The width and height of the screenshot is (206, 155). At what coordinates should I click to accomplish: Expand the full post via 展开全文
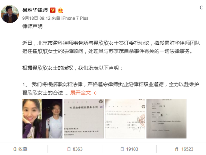click(x=81, y=93)
